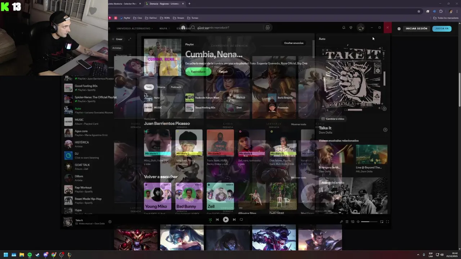Skip to next track
Viewport: 461px width, 259px height.
pyautogui.click(x=234, y=220)
